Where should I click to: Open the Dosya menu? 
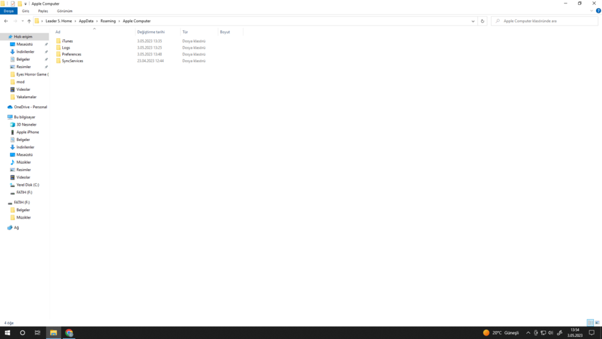click(9, 11)
